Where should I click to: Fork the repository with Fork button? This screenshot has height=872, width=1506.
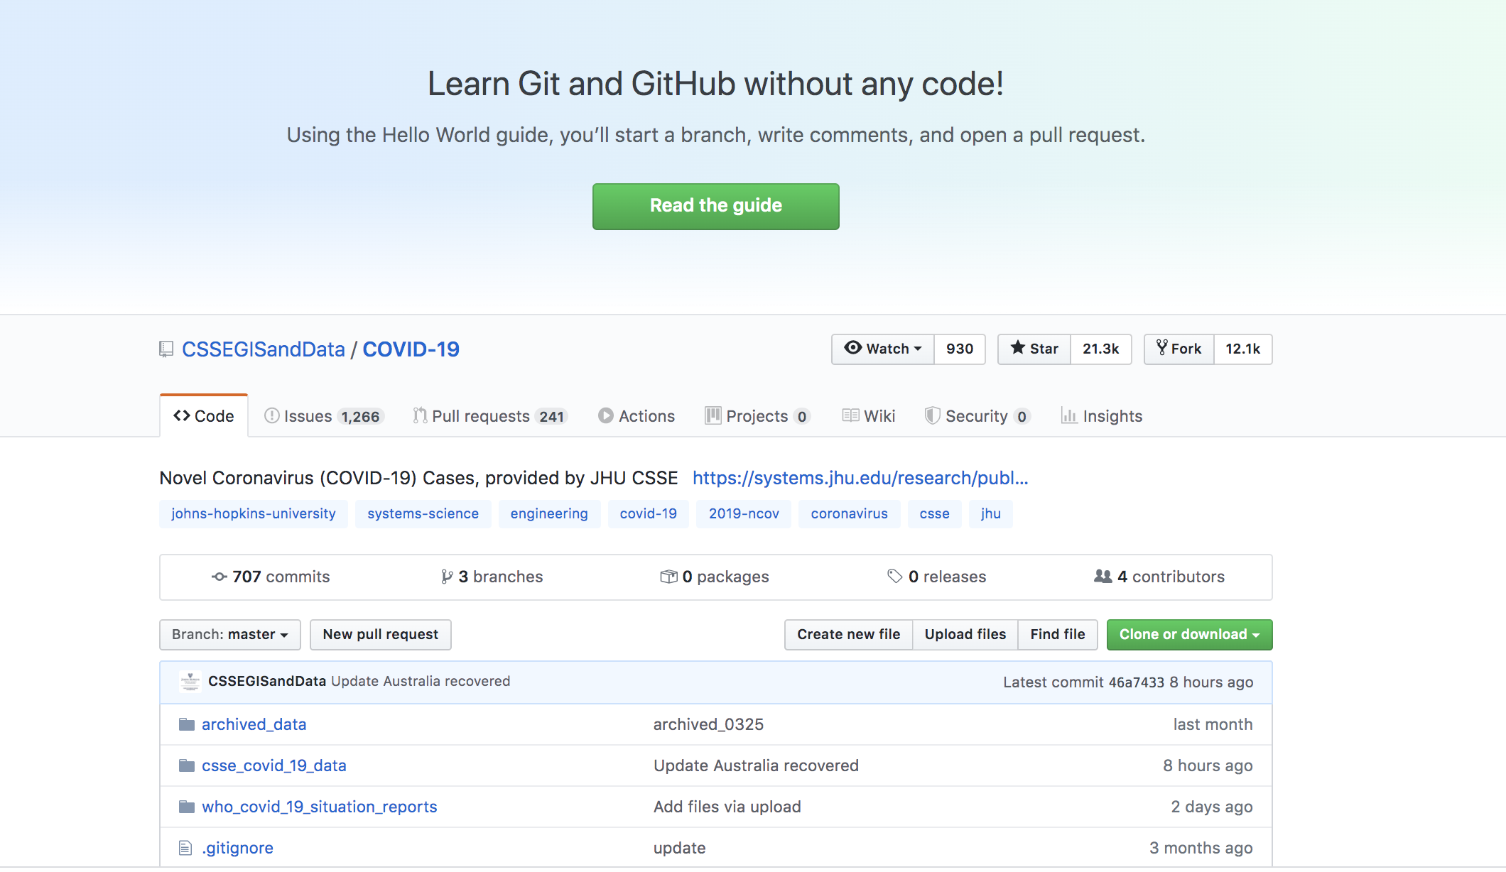coord(1179,349)
